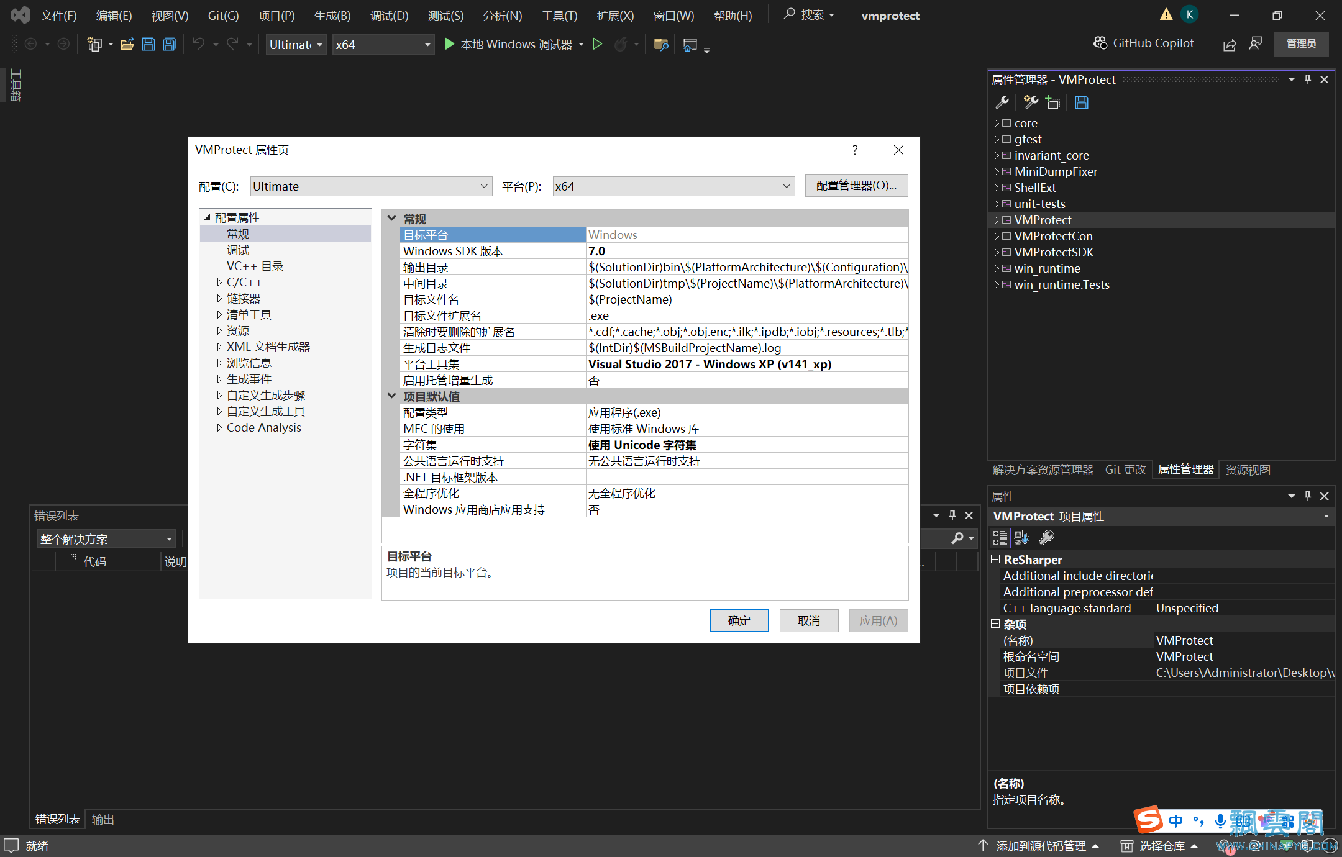Collapse the ReSharper category in Properties
The height and width of the screenshot is (857, 1342).
point(995,560)
